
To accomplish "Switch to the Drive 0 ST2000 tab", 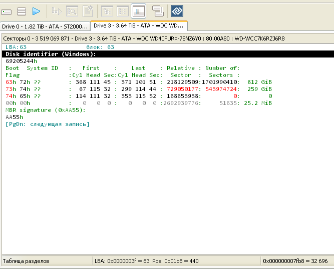I will (45, 26).
